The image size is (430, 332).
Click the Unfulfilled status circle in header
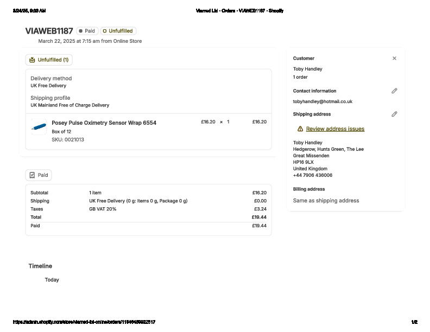pos(105,31)
